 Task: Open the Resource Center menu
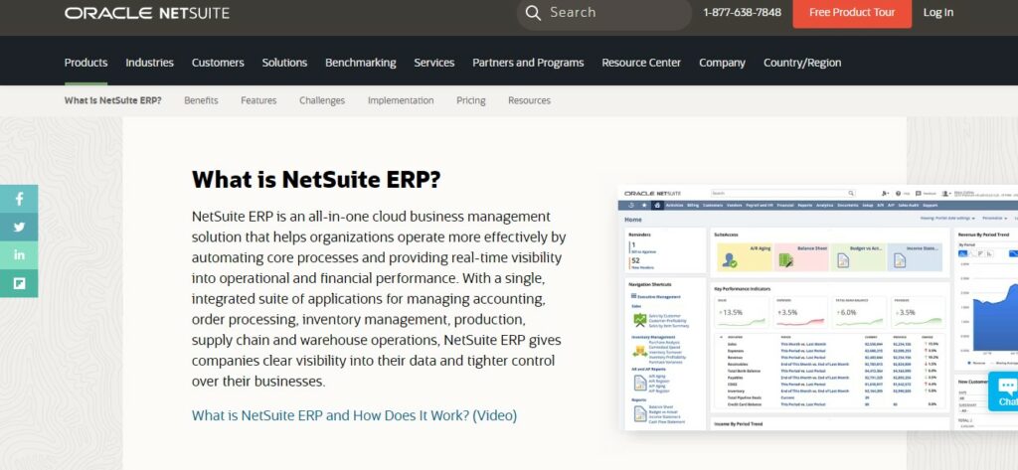coord(641,63)
